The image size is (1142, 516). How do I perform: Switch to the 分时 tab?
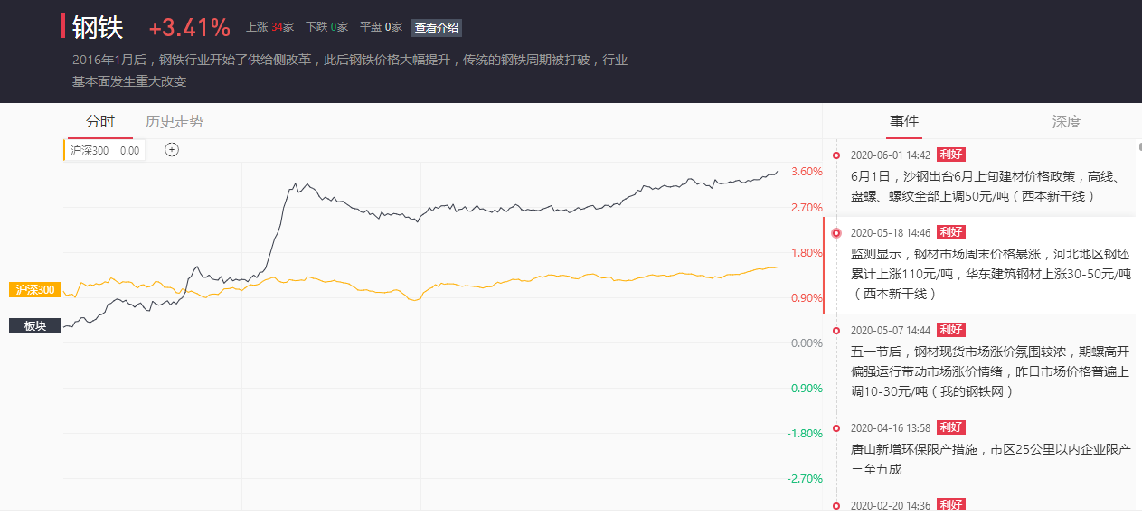(100, 122)
